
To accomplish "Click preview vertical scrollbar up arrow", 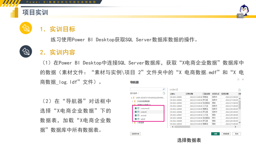I will click(240, 99).
